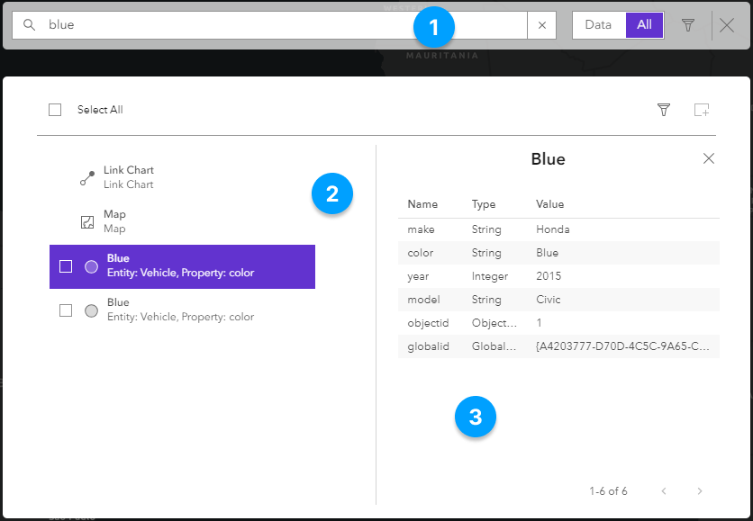Switch to the All search mode
The image size is (753, 521).
(x=644, y=25)
